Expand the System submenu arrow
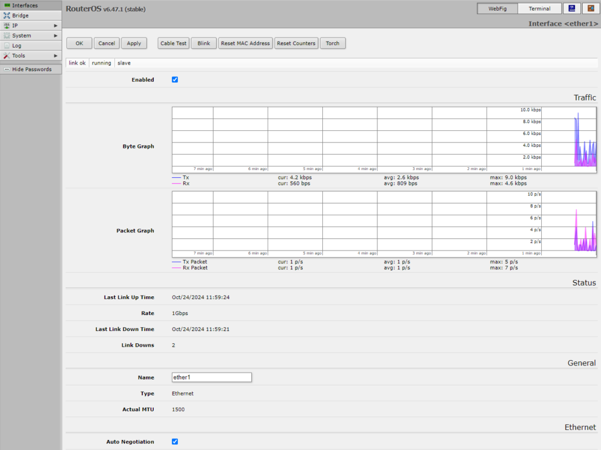601x450 pixels. [56, 36]
